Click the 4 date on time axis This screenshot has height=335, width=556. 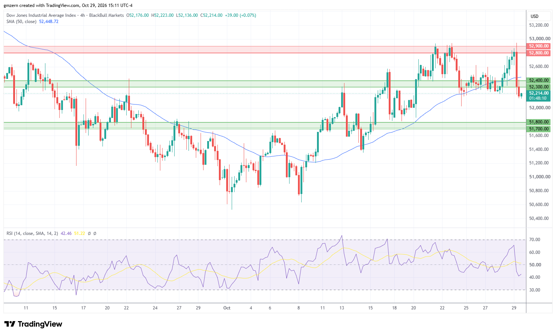click(251, 308)
